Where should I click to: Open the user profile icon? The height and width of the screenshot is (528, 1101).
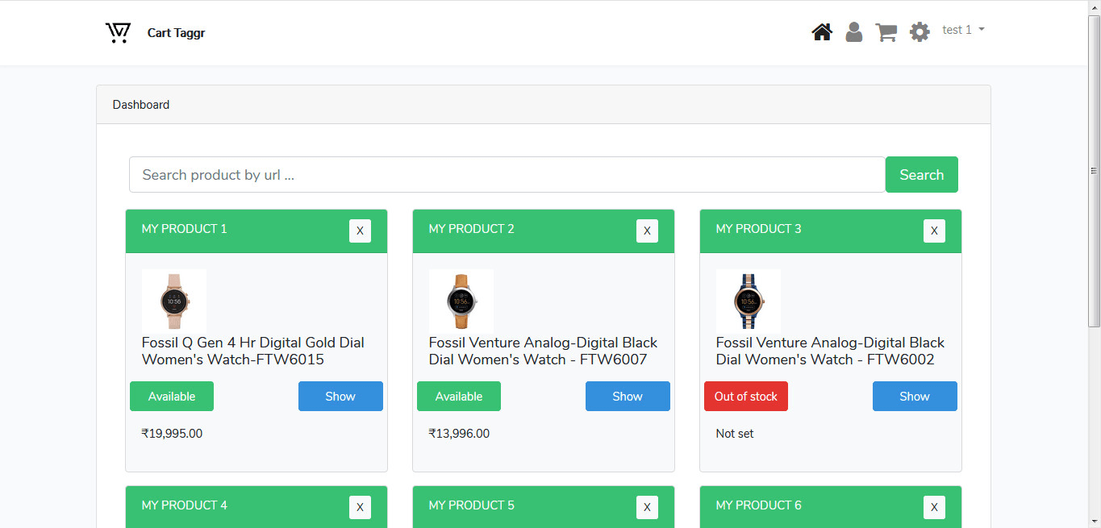pos(853,31)
